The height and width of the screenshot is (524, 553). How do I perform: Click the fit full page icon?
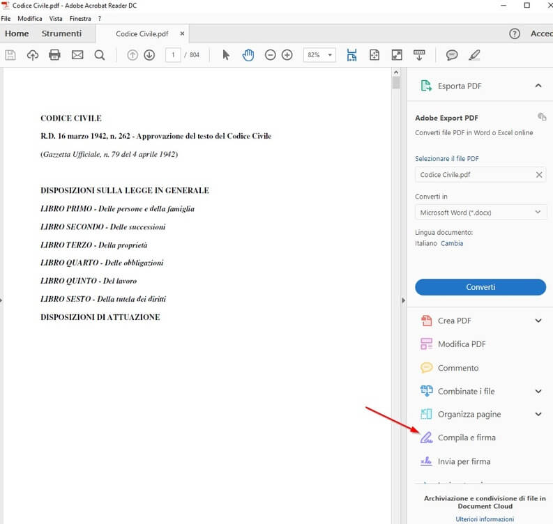click(x=374, y=55)
